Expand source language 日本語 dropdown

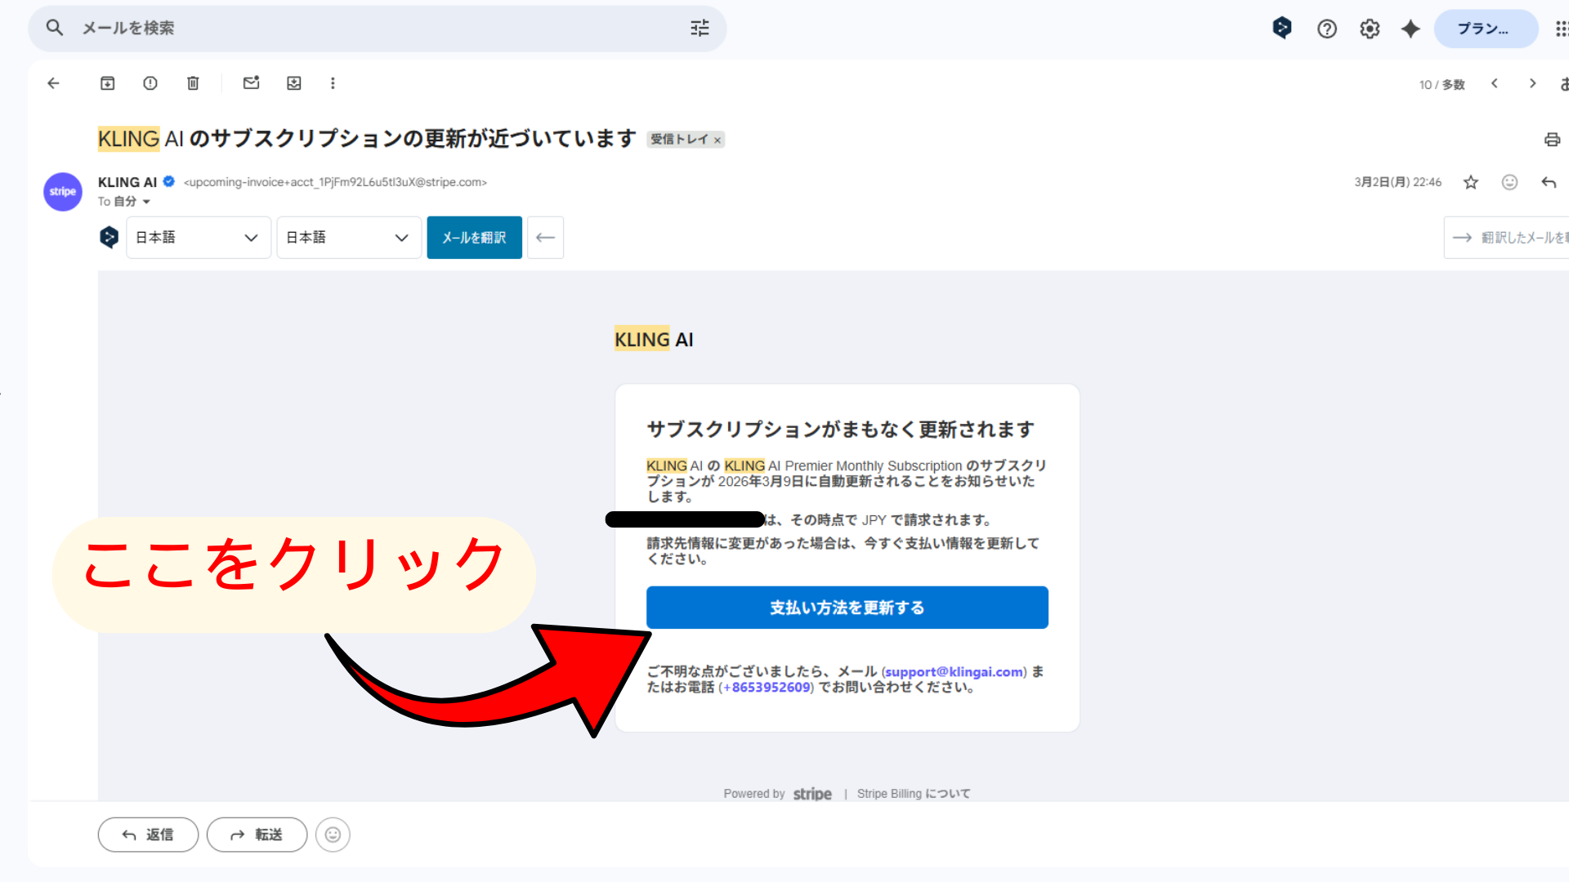point(198,238)
